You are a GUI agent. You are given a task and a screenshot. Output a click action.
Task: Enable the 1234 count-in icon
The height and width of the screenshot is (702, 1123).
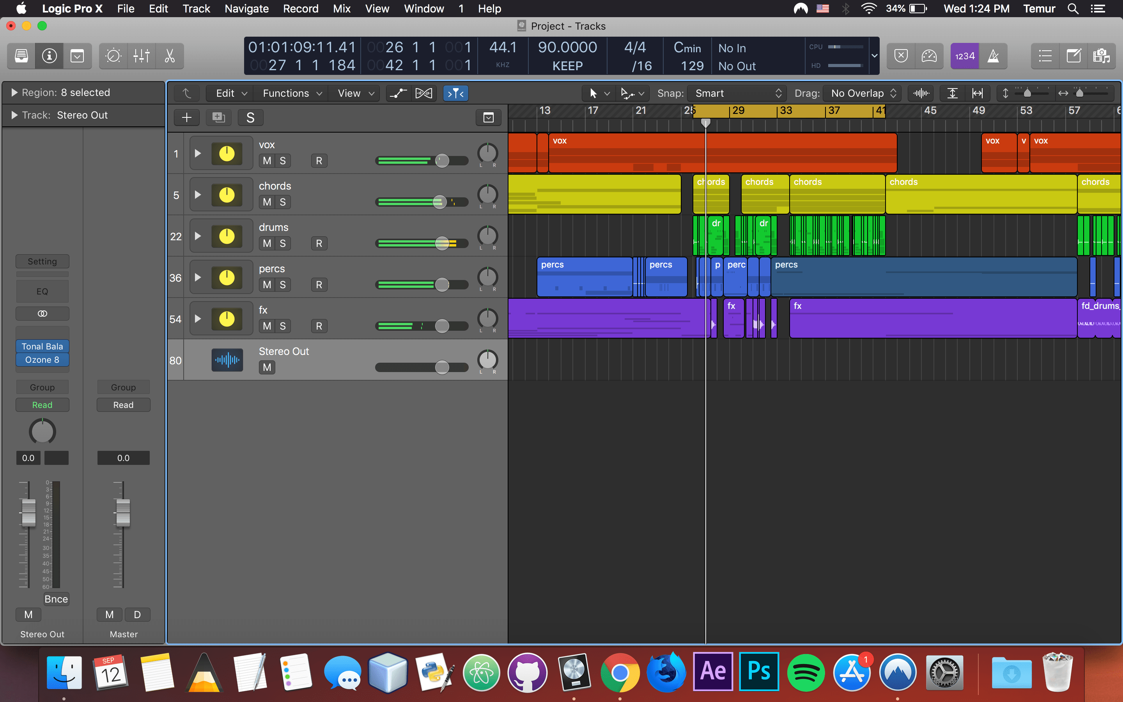coord(964,56)
